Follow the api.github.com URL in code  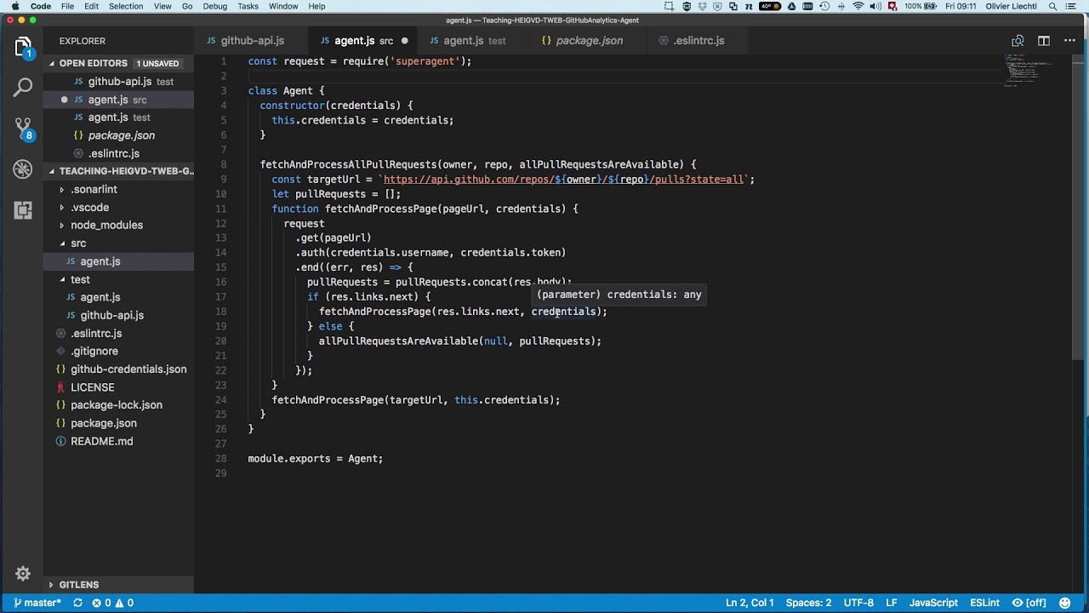pos(563,180)
